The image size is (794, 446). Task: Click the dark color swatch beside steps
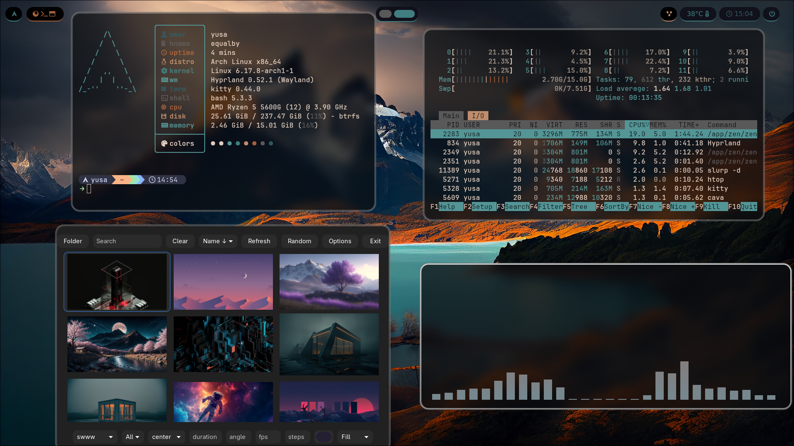coord(323,437)
